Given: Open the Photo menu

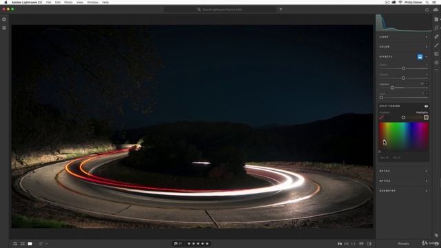Looking at the screenshot, I should (68, 2).
